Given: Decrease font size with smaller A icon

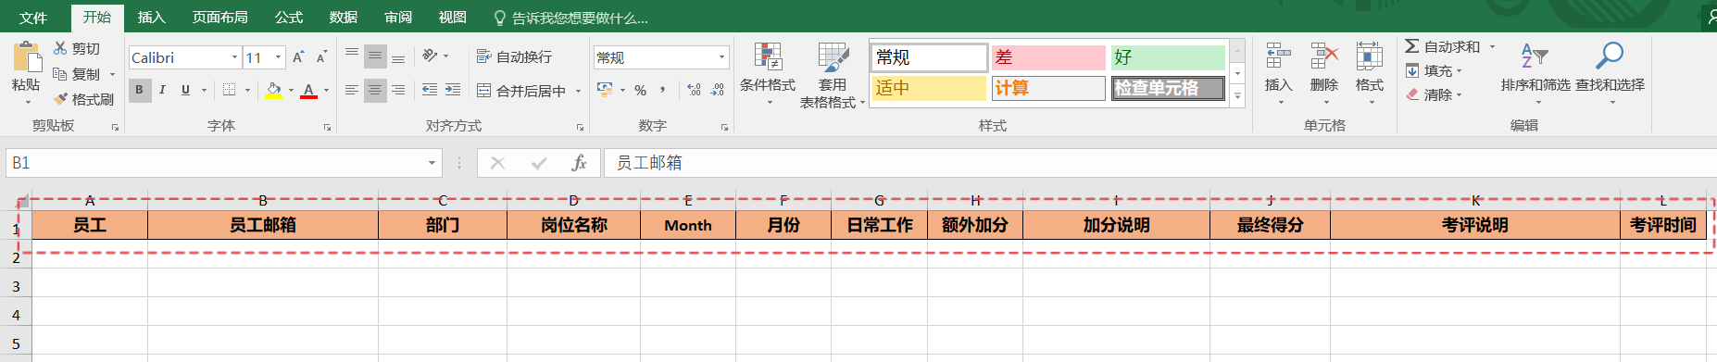Looking at the screenshot, I should point(321,57).
